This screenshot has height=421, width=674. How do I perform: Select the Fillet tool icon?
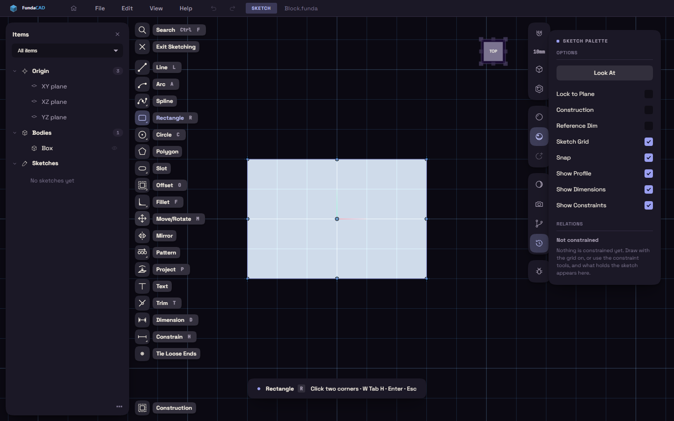tap(142, 202)
